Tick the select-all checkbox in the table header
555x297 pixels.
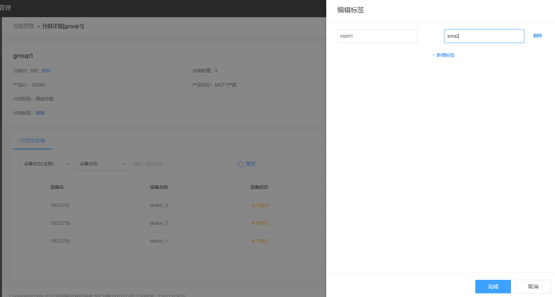32,187
